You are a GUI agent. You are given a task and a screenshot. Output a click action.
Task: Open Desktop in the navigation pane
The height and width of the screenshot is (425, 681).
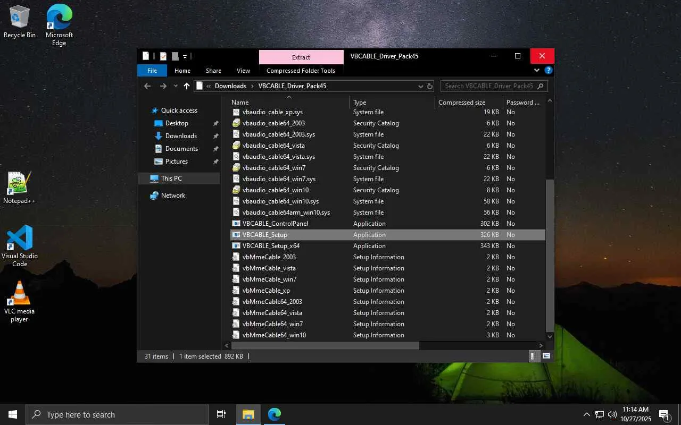177,123
